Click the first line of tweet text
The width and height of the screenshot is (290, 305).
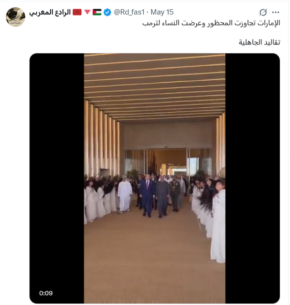click(211, 23)
